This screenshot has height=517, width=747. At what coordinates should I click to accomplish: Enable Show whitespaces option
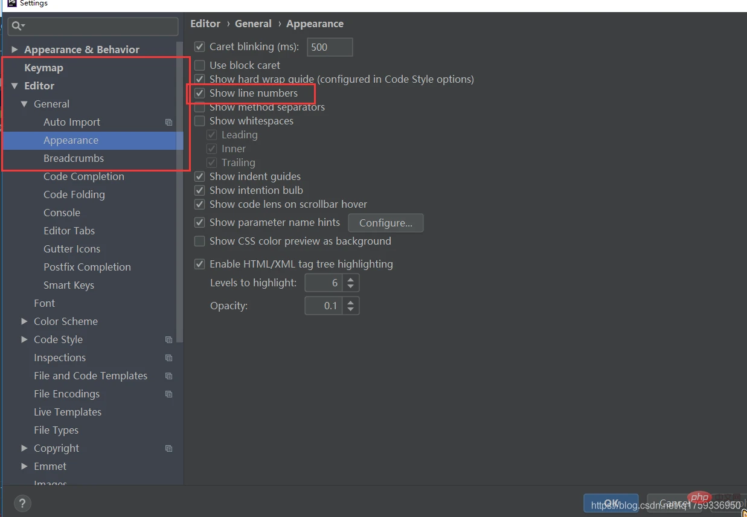pyautogui.click(x=200, y=121)
